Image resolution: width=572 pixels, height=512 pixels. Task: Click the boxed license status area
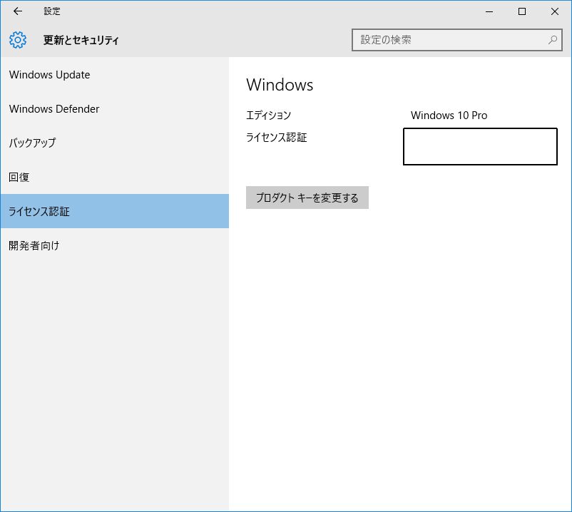[480, 147]
